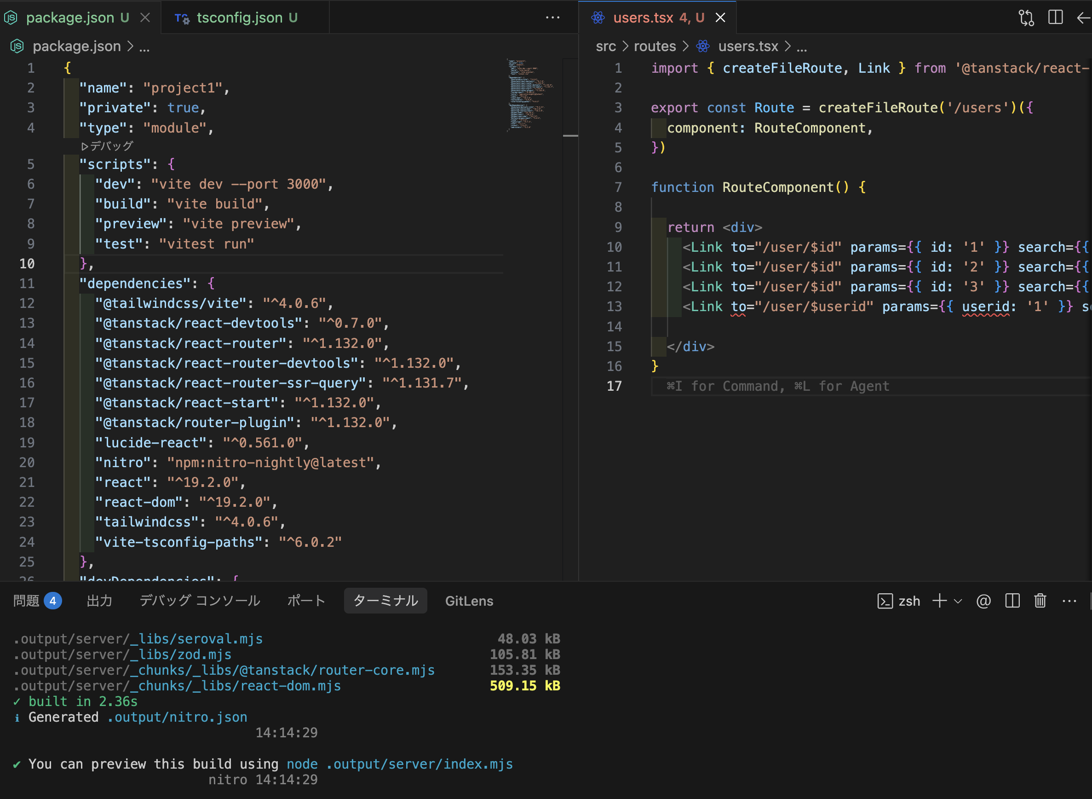Split the terminal with the split icon
1092x799 pixels.
pos(1012,601)
